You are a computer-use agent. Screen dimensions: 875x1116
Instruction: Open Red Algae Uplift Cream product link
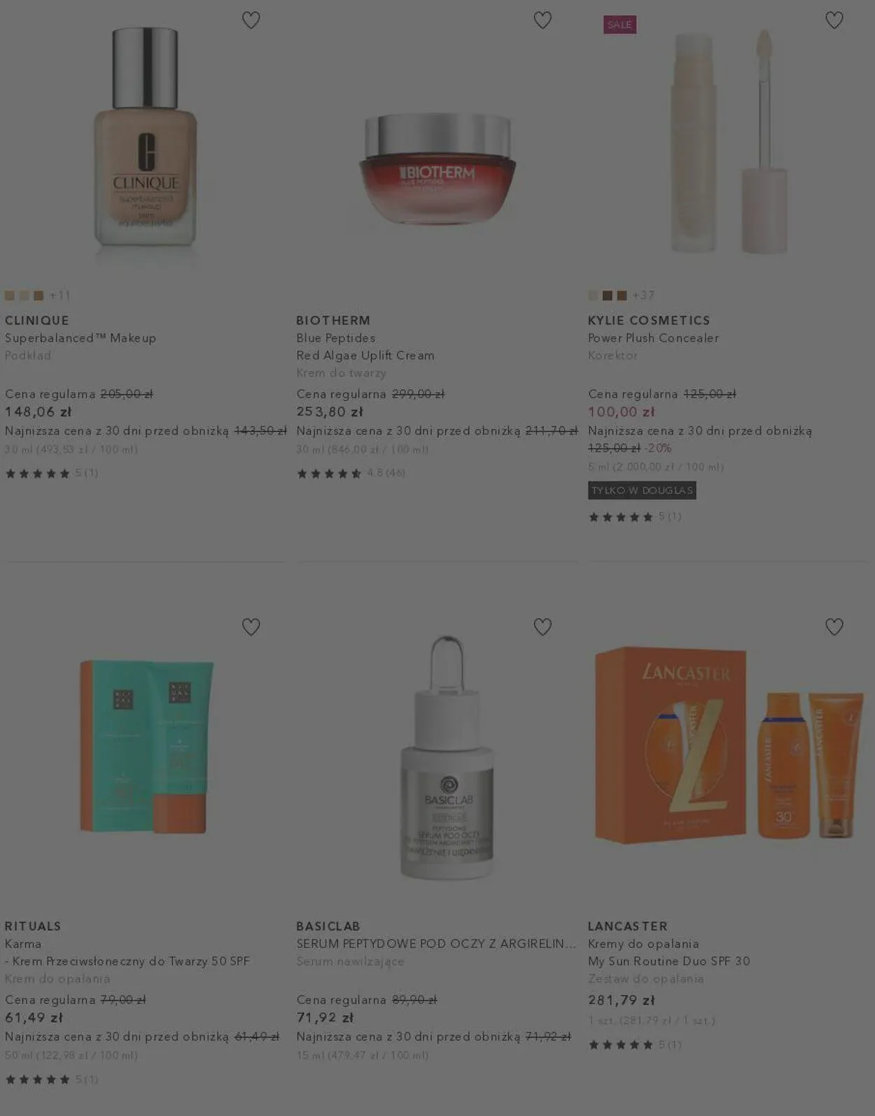click(x=365, y=355)
